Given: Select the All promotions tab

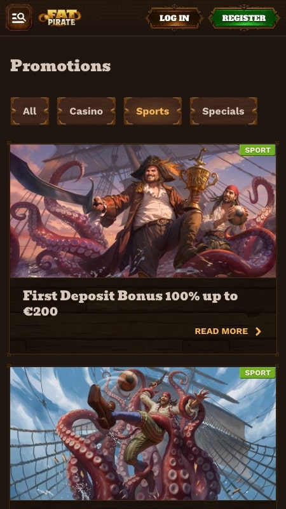Looking at the screenshot, I should (x=30, y=111).
